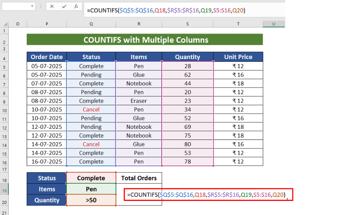Select the quantity cell '28'
344x215 pixels.
coord(187,66)
